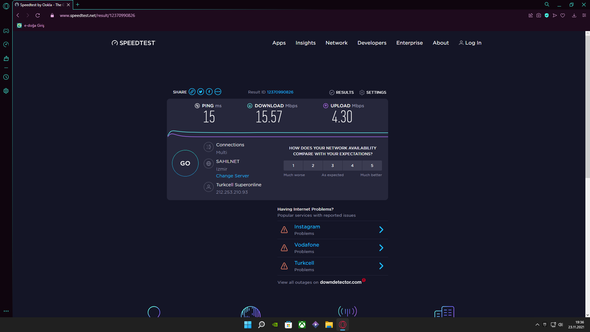Rate network availability as 3
This screenshot has height=332, width=590.
332,165
